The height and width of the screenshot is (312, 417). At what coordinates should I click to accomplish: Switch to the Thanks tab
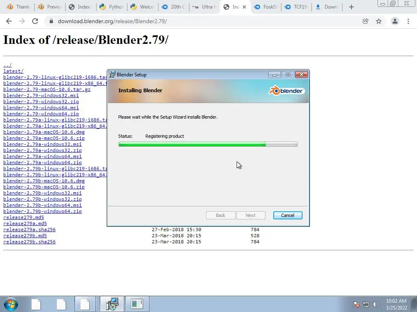(x=19, y=7)
